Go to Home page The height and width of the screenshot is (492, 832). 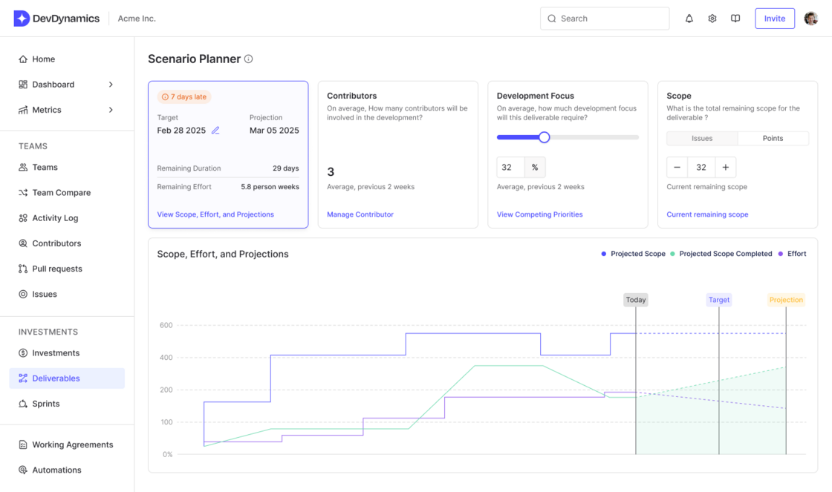[44, 59]
